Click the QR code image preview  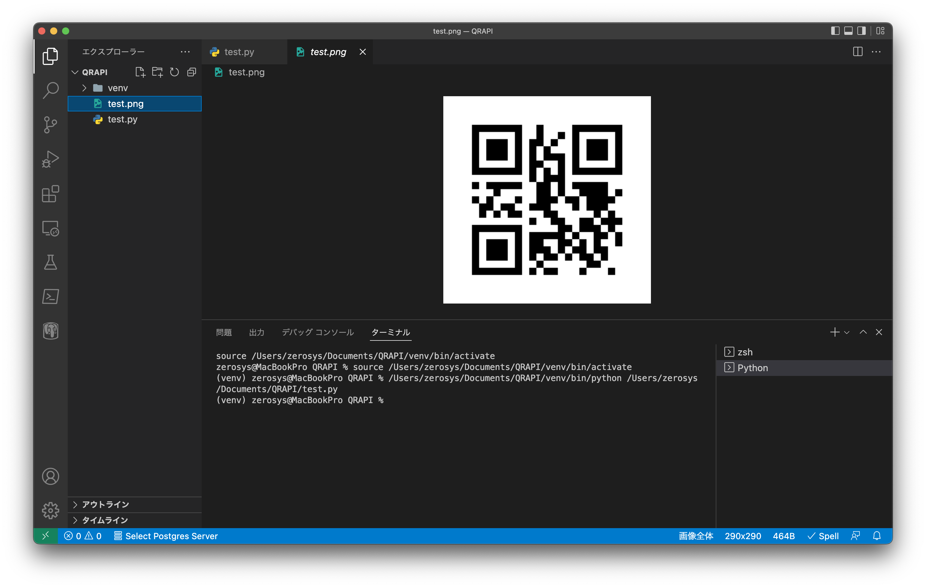click(547, 200)
